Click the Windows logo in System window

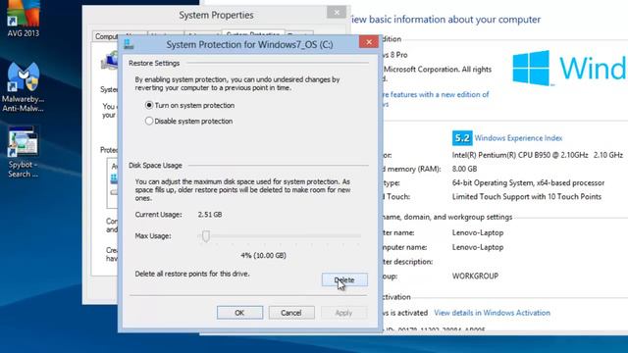[x=531, y=68]
